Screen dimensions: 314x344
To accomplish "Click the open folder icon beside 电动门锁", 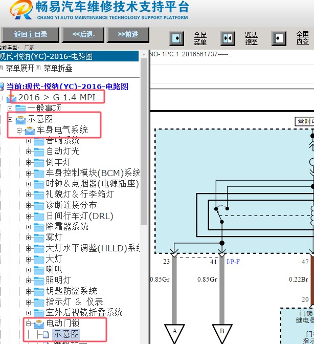I will [39, 324].
